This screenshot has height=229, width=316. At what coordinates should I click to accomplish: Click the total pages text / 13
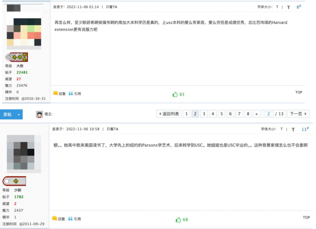[279, 114]
